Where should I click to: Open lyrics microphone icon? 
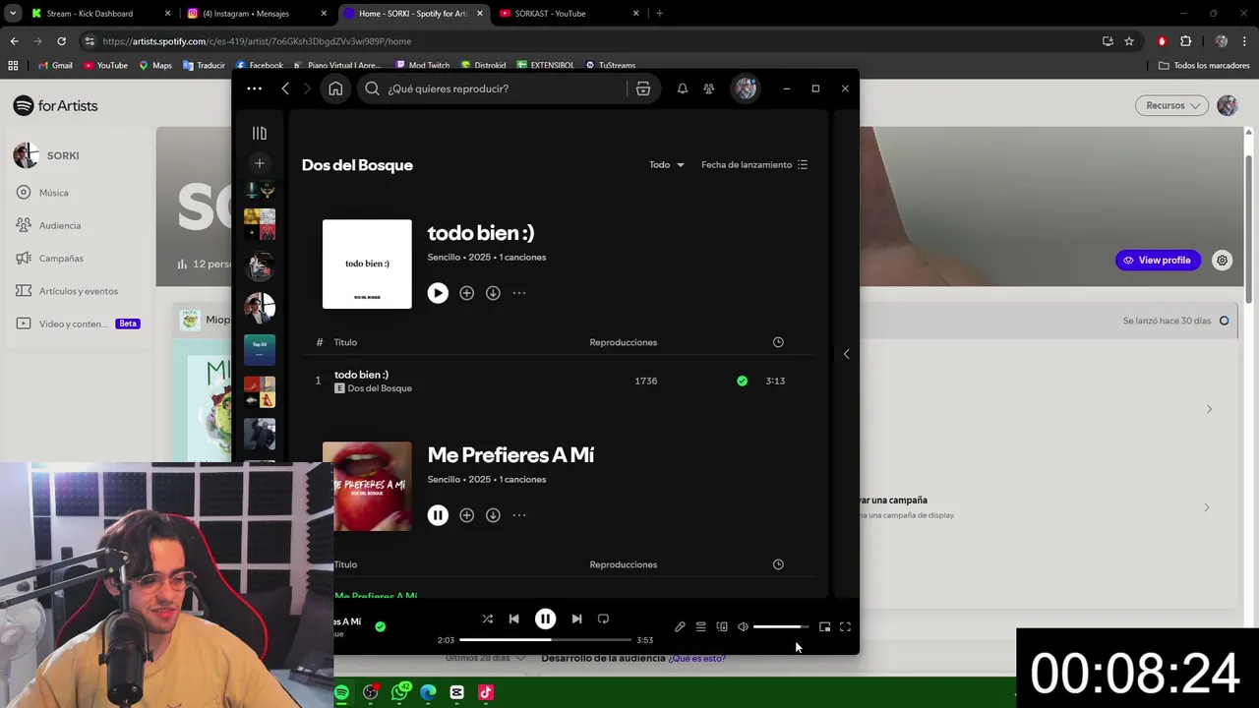coord(680,626)
